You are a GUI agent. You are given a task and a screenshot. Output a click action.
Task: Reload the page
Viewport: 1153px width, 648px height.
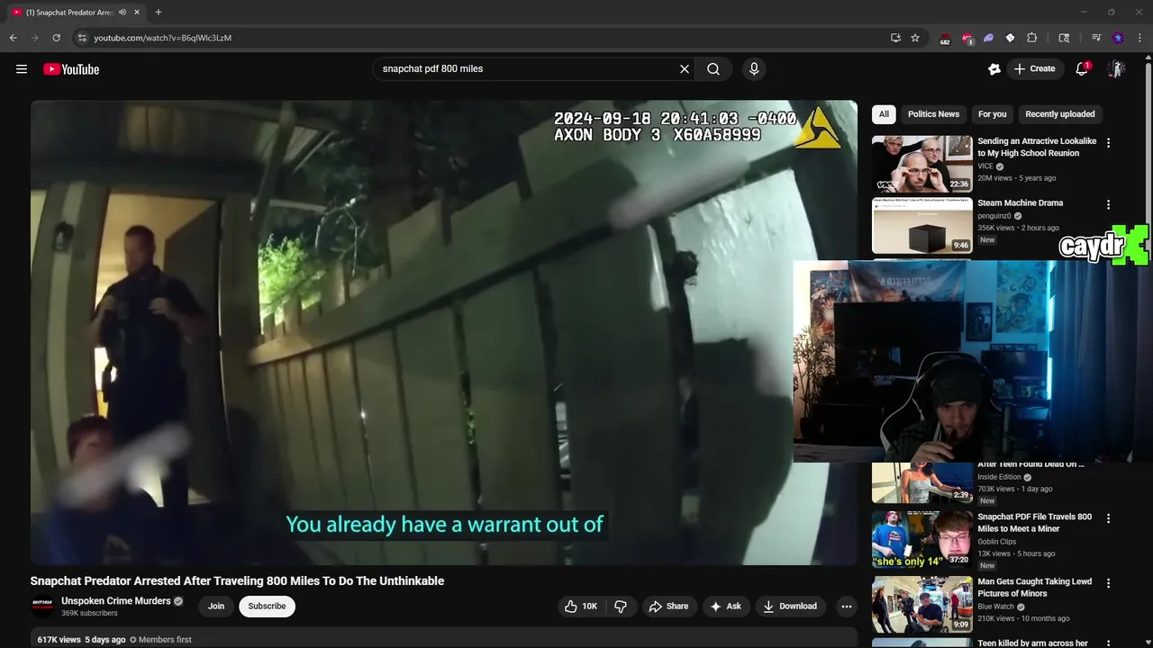pos(56,38)
